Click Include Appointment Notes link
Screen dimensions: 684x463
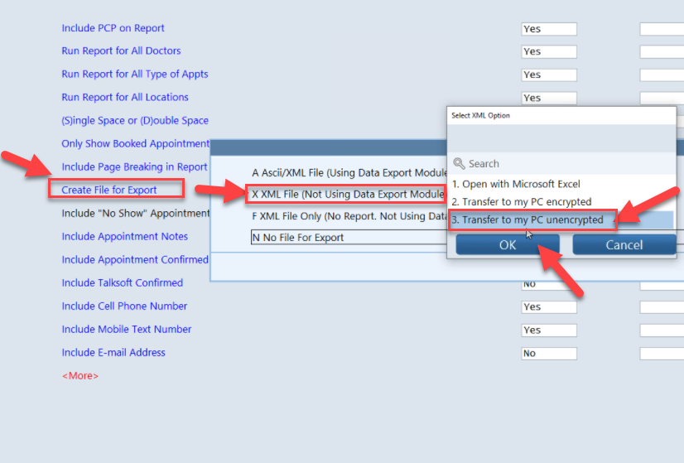coord(124,237)
